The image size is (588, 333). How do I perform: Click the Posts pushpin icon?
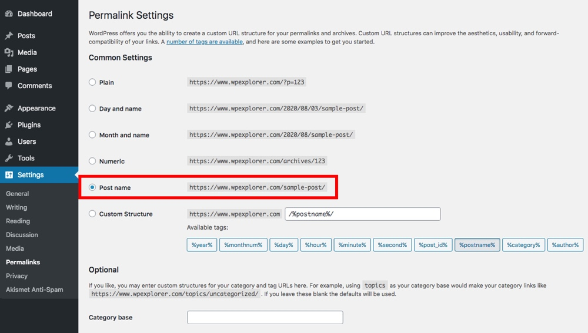(9, 36)
